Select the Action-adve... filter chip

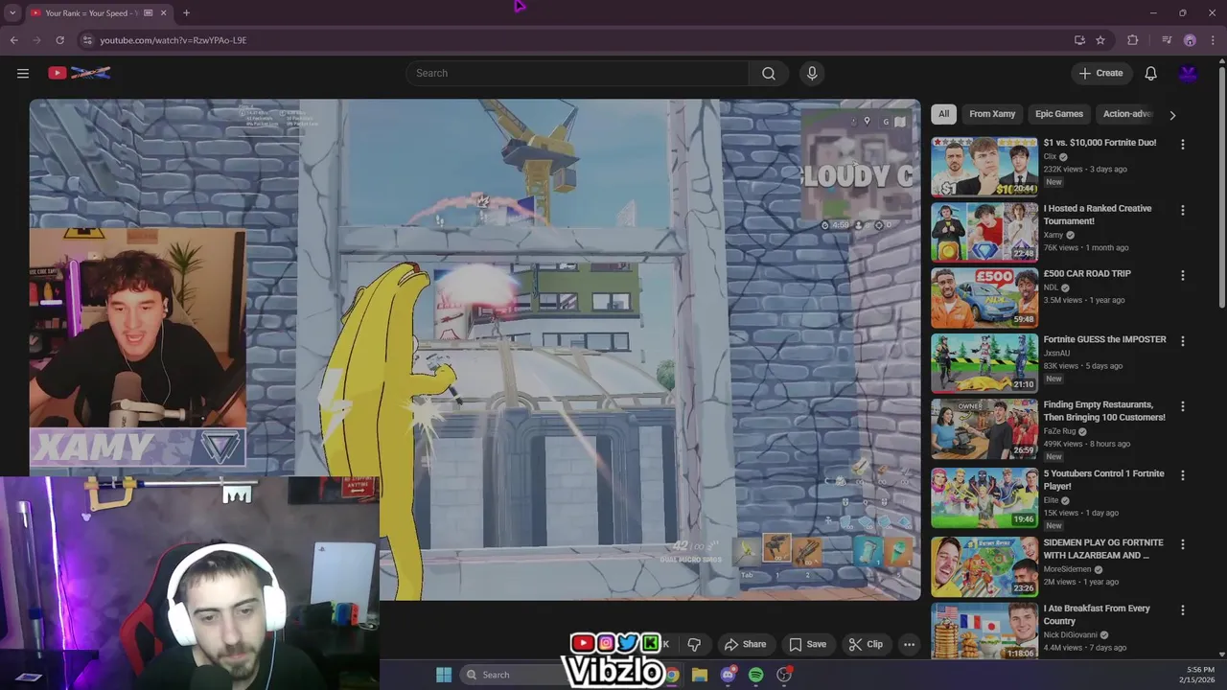1125,114
